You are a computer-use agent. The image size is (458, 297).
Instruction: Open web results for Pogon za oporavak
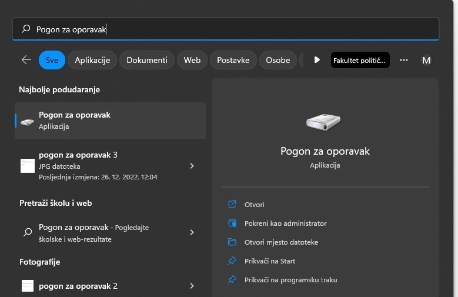(110, 233)
